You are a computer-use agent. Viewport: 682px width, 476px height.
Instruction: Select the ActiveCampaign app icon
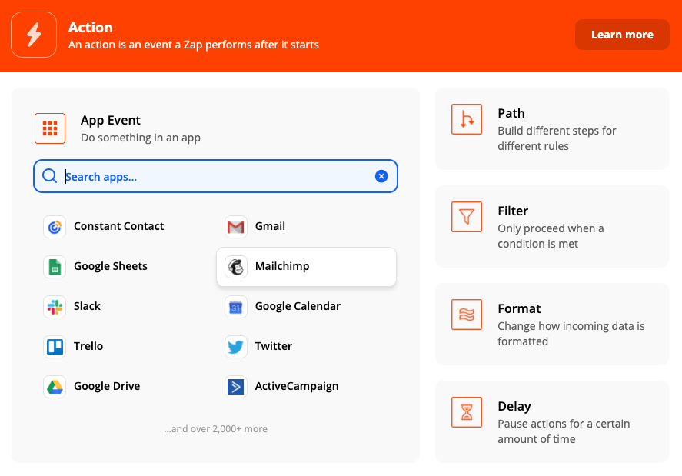(x=236, y=387)
